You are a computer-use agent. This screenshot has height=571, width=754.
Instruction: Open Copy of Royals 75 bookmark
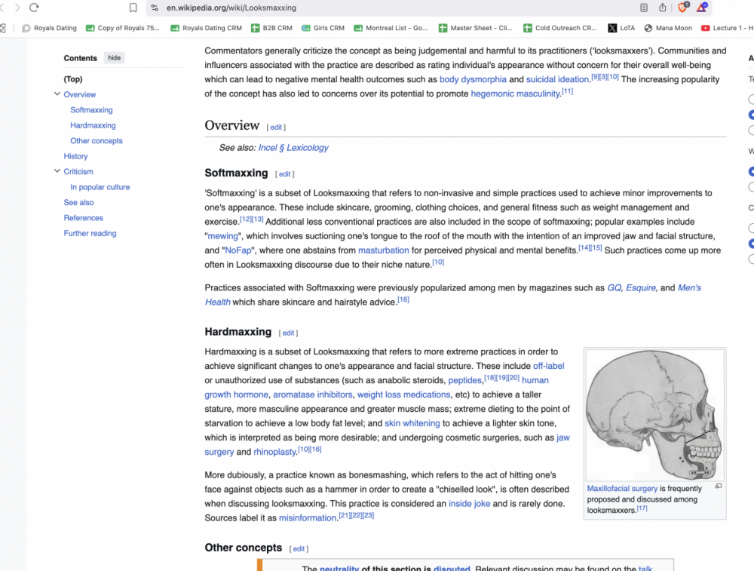click(x=123, y=28)
